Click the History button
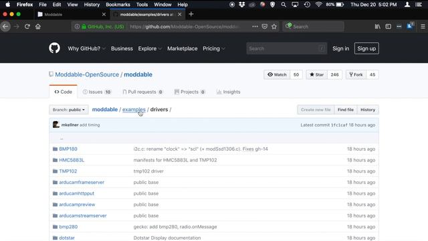 [x=368, y=110]
